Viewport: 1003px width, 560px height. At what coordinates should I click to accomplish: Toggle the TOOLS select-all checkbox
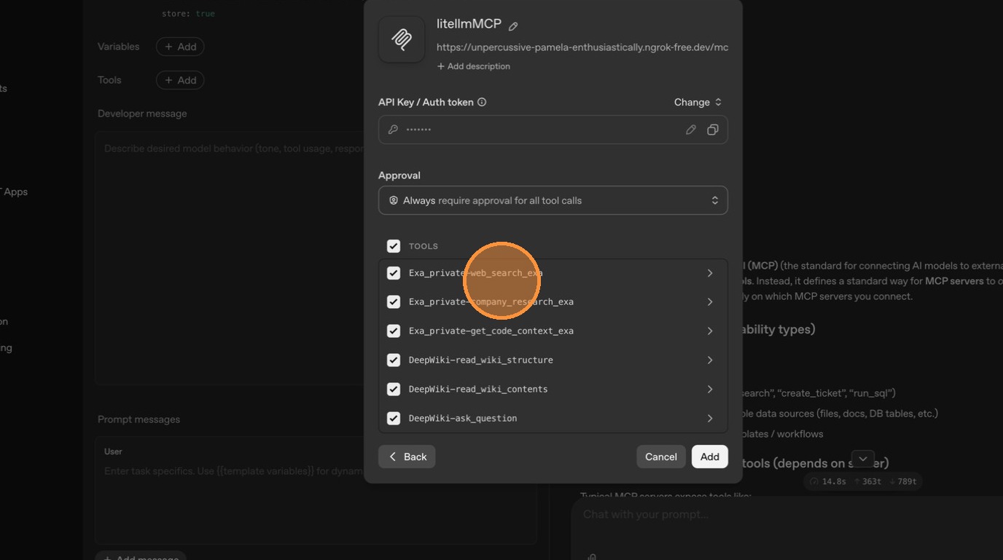click(x=394, y=246)
